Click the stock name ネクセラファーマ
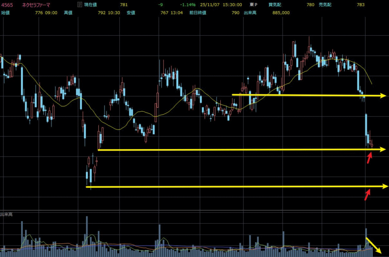This screenshot has height=257, width=389. [x=35, y=5]
